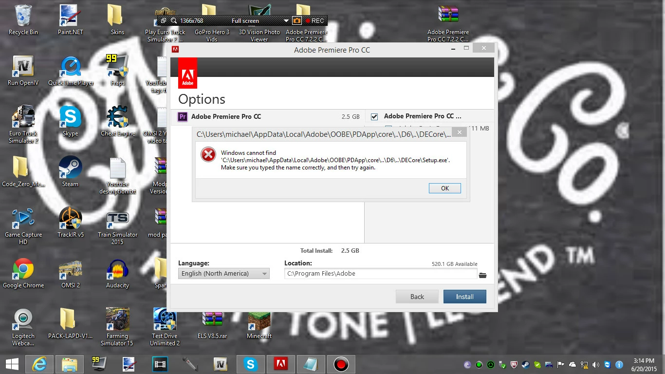
Task: Select the Google Chrome desktop shortcut
Action: (x=23, y=274)
